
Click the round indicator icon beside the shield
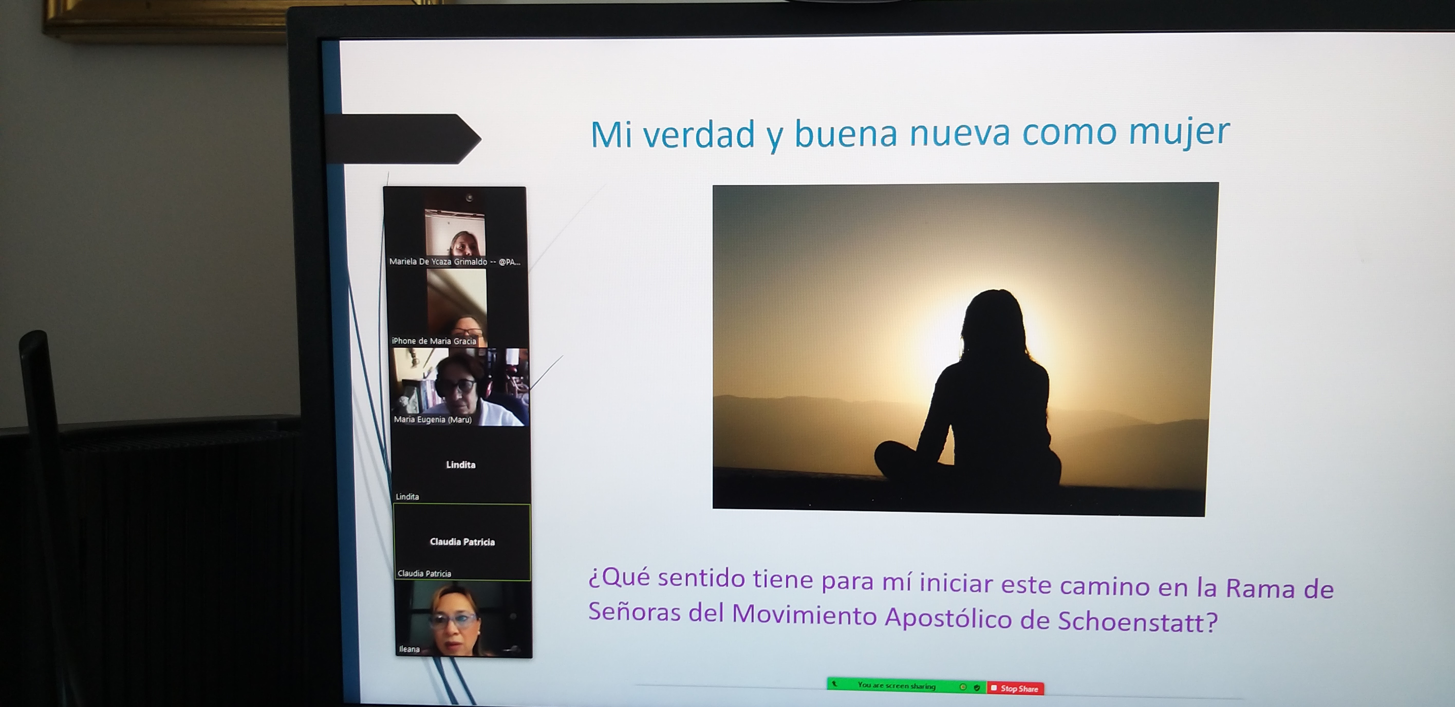(963, 687)
